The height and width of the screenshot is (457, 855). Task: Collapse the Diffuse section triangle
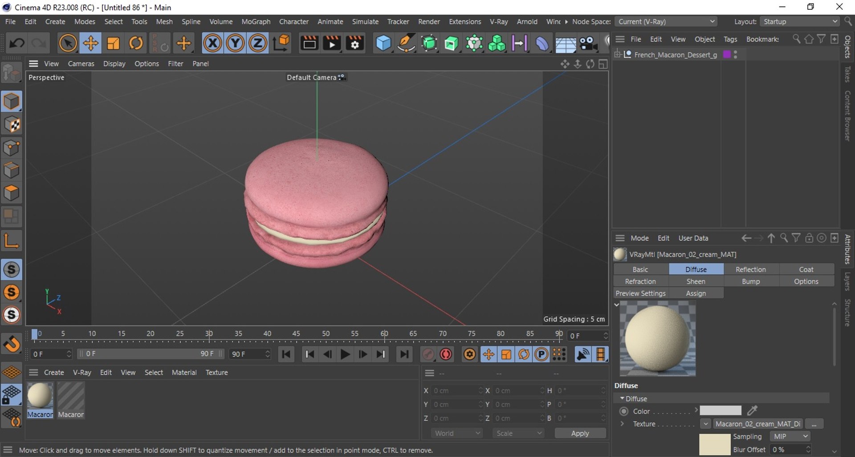[622, 399]
